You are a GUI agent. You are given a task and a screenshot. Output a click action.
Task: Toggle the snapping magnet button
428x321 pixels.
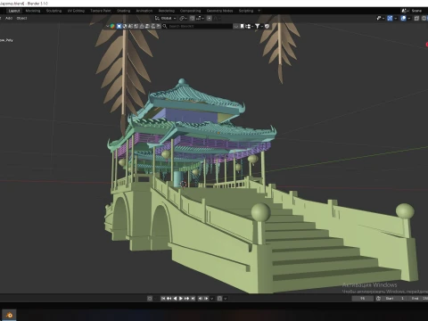click(193, 18)
